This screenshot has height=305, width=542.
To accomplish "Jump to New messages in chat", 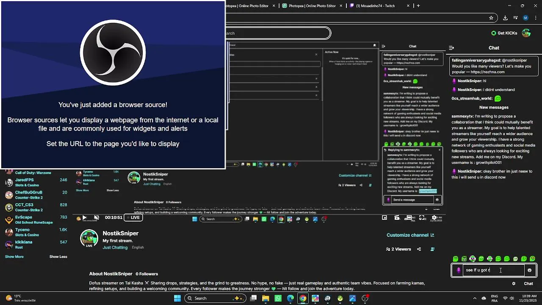I will click(494, 107).
